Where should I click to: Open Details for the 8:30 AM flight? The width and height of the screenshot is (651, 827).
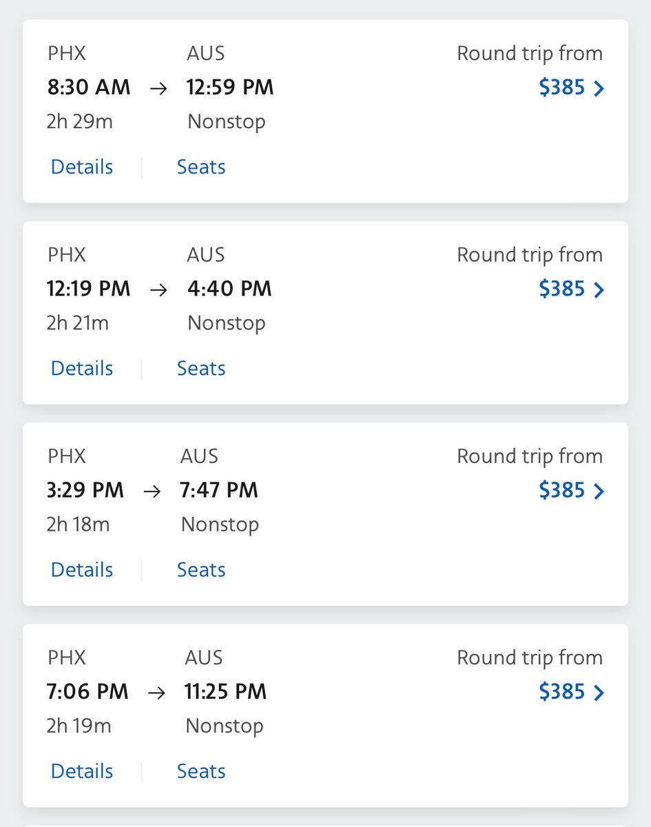(x=82, y=167)
